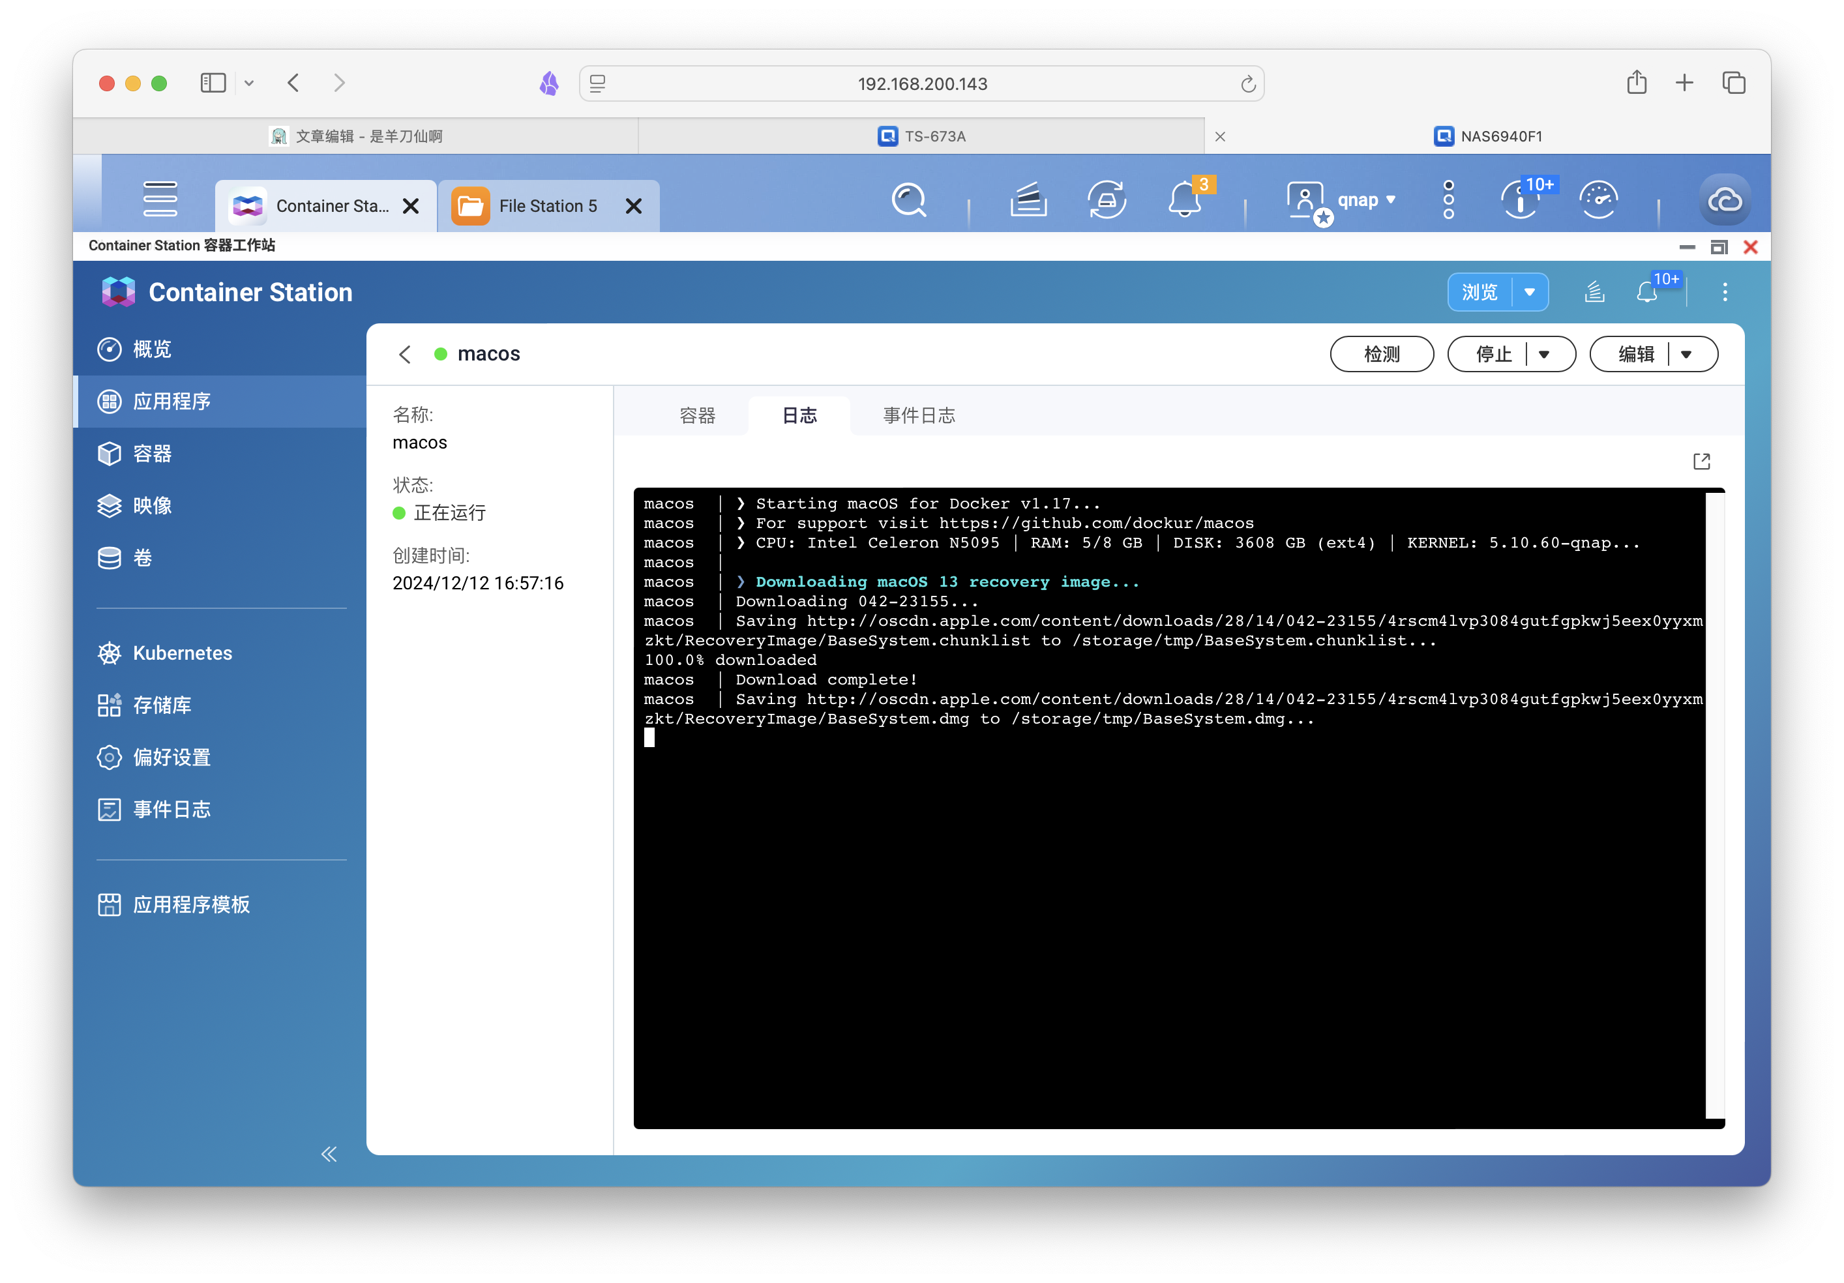Click the 编辑 button
Image resolution: width=1844 pixels, height=1283 pixels.
click(1635, 354)
